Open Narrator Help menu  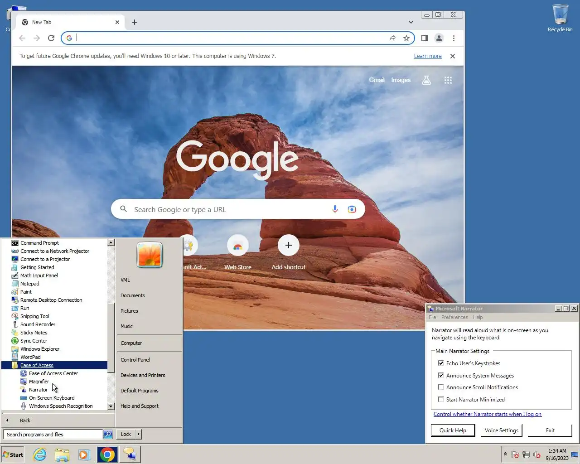pos(478,317)
